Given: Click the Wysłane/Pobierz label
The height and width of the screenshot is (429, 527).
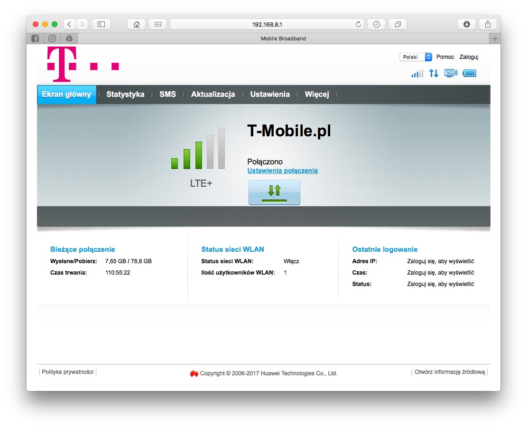Looking at the screenshot, I should pyautogui.click(x=74, y=261).
